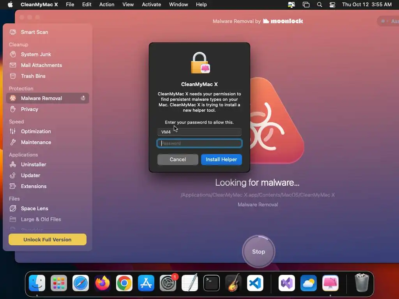Open Finder from the Dock
Screen dimensions: 399x299
(37, 283)
